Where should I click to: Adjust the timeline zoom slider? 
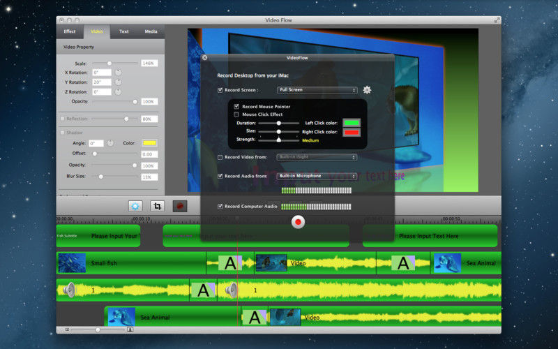coord(98,329)
